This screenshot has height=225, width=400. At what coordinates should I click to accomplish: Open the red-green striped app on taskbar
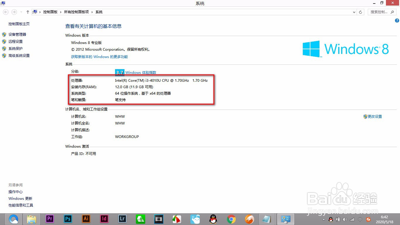[177, 219]
